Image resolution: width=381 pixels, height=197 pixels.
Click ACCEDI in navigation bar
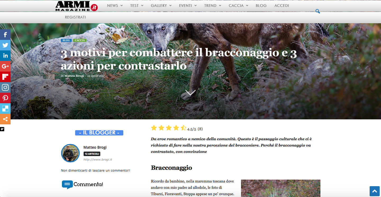282,6
